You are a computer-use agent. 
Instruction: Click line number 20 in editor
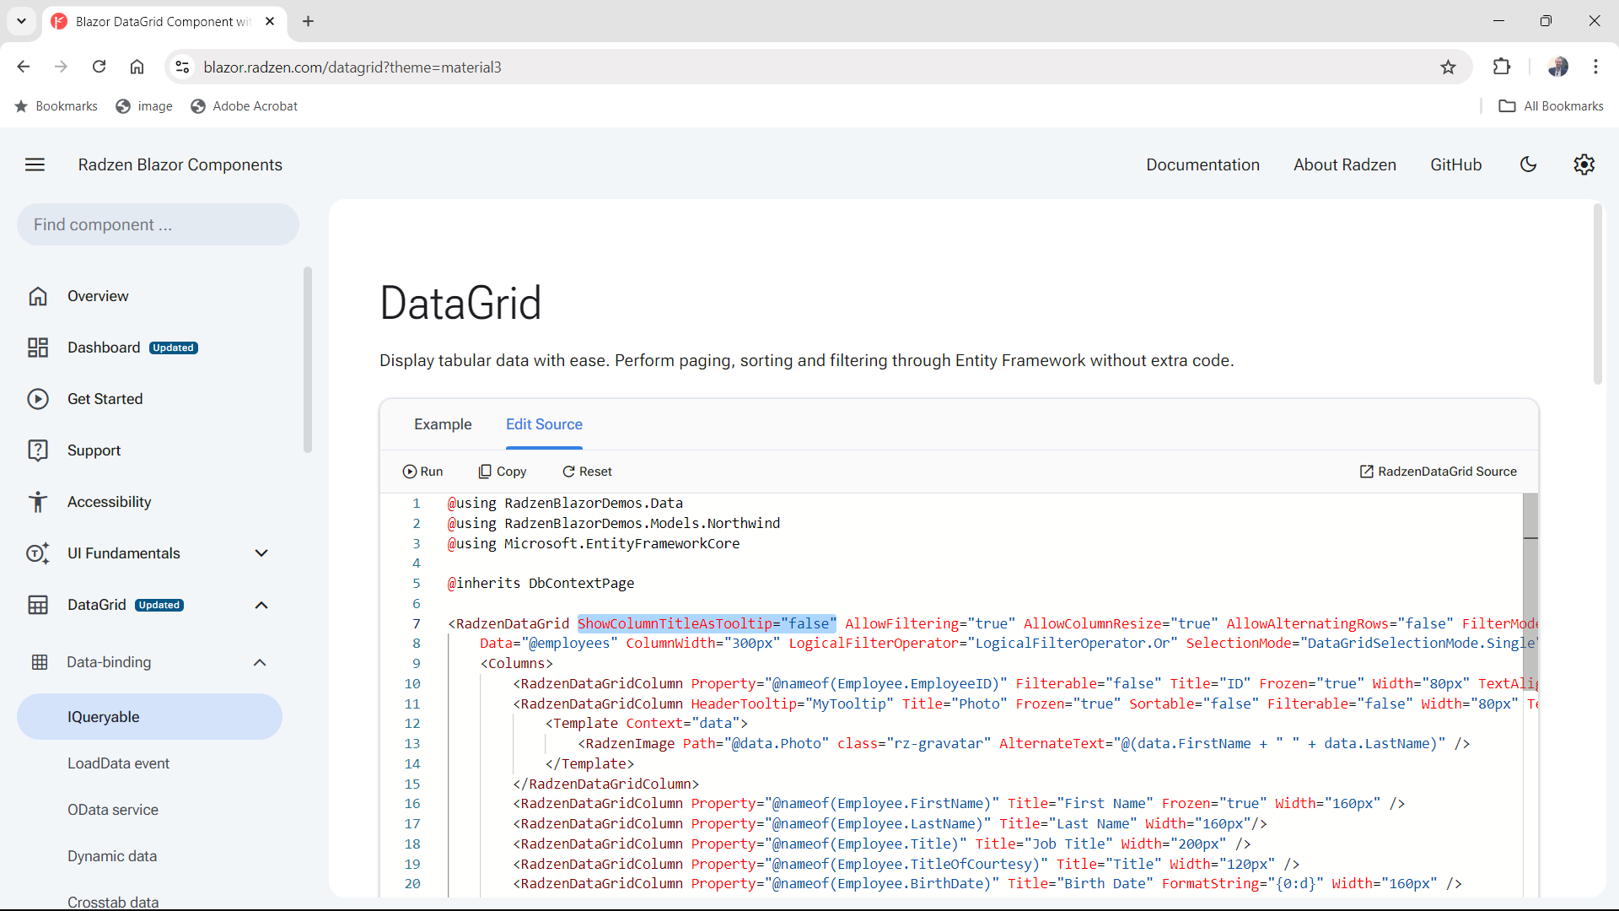[411, 883]
